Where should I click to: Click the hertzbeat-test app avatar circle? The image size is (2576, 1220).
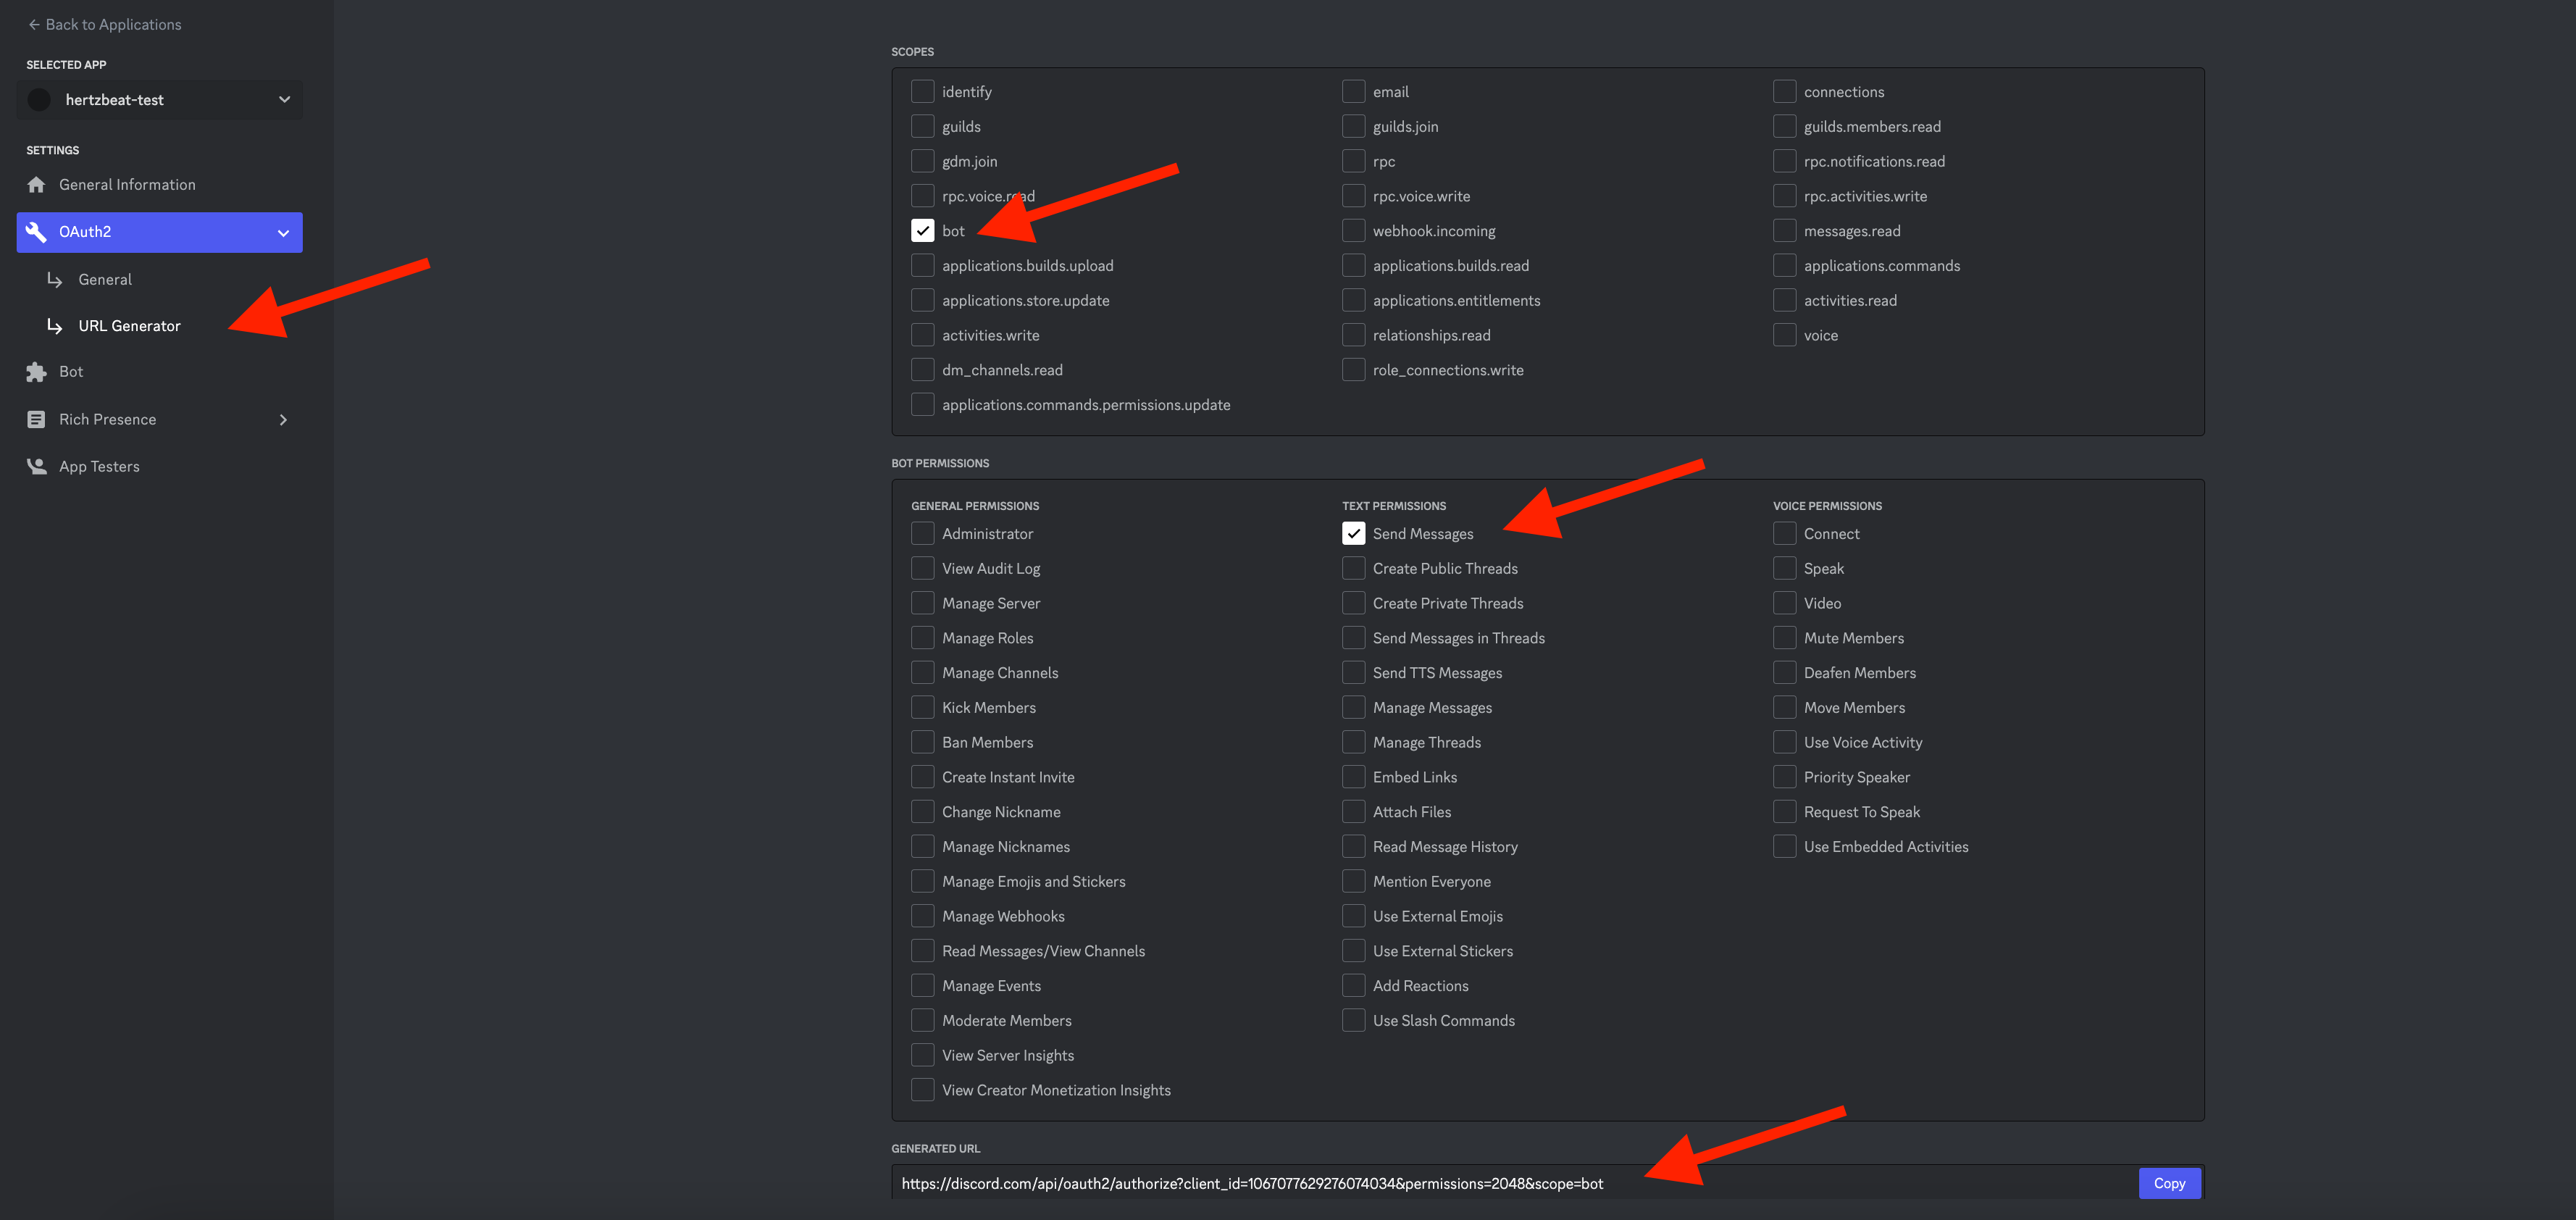pos(40,100)
